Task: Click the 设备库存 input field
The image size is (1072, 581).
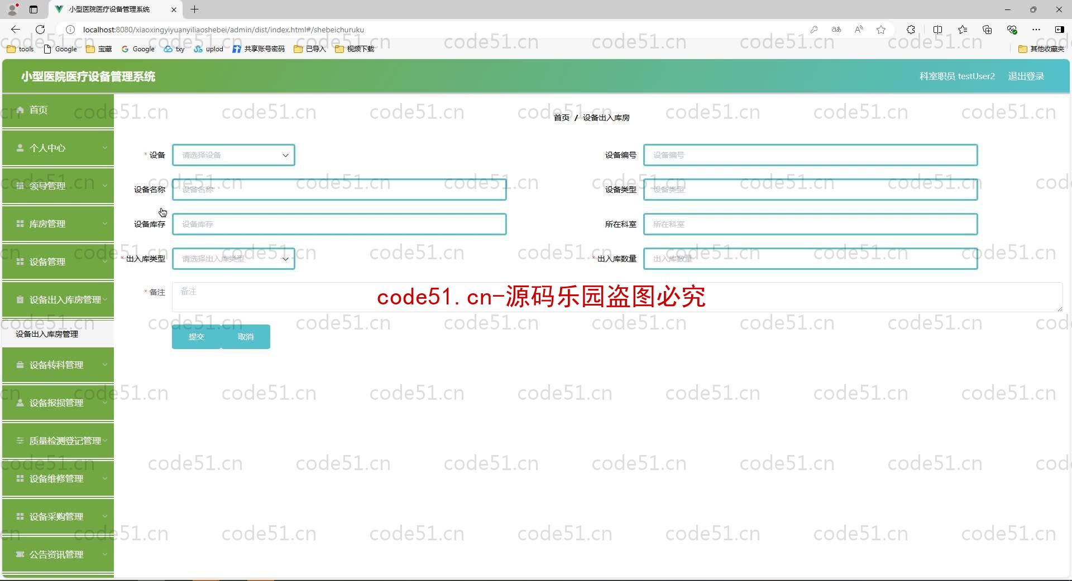Action: pyautogui.click(x=339, y=224)
